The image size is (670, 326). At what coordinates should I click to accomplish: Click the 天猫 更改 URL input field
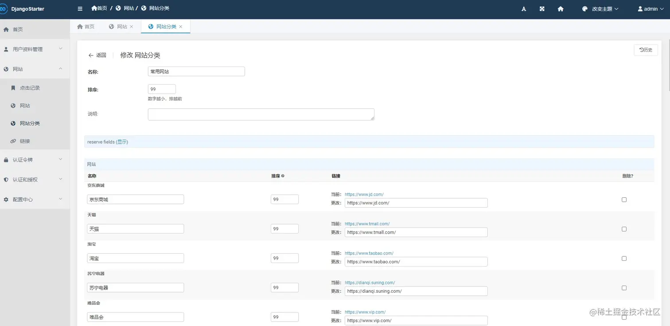pyautogui.click(x=416, y=232)
